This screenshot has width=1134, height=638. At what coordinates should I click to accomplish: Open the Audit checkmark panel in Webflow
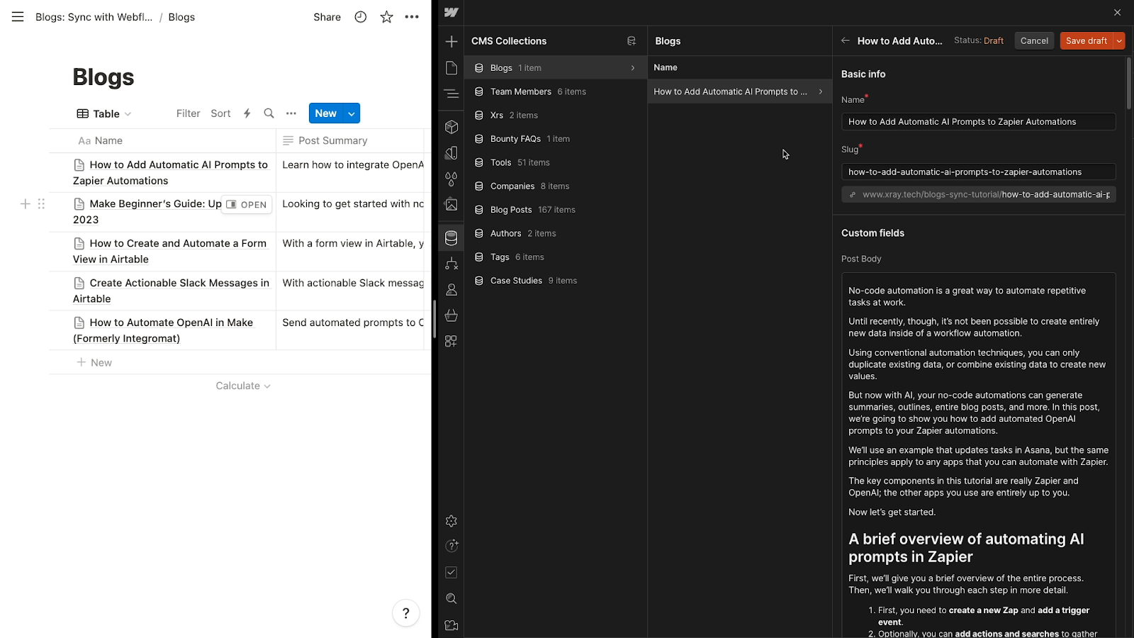(x=451, y=572)
